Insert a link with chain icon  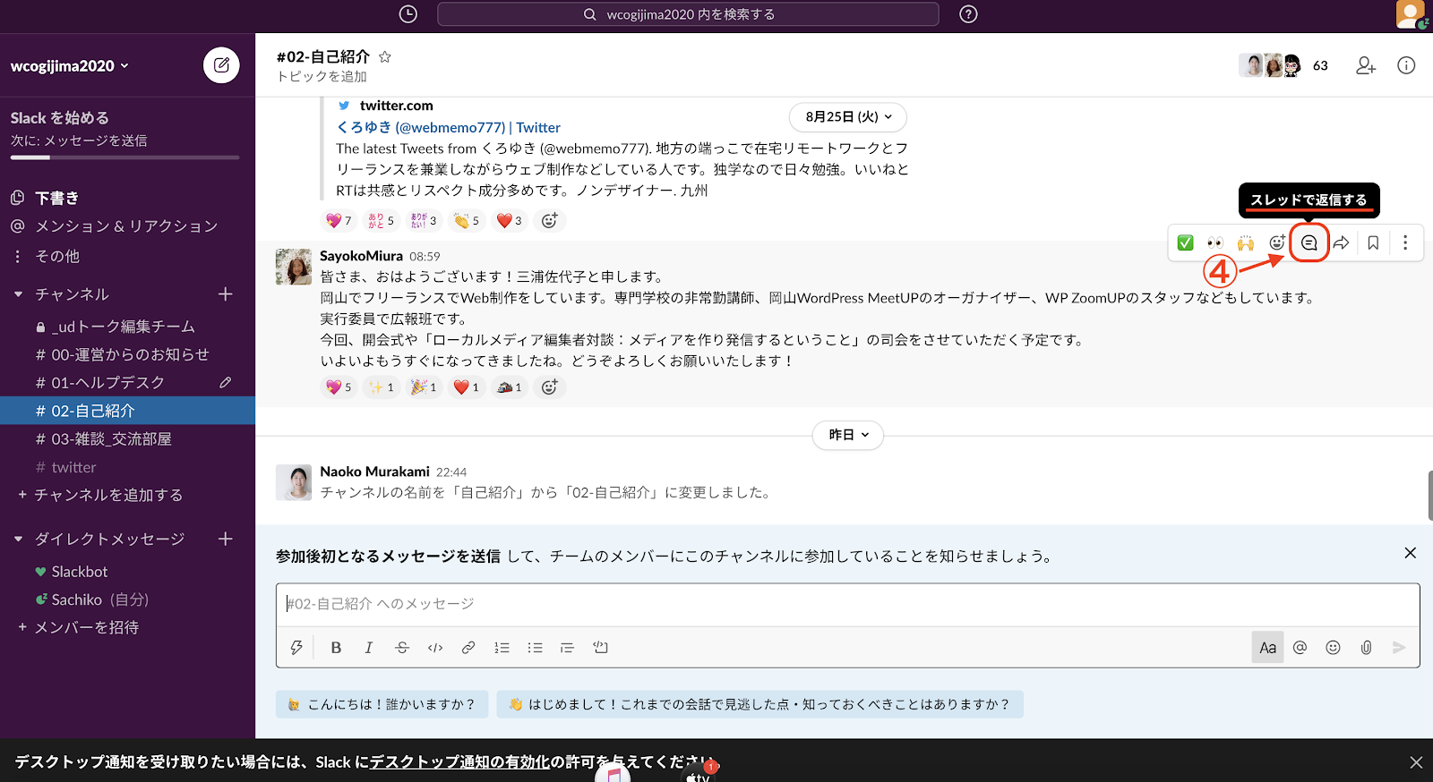pyautogui.click(x=468, y=647)
